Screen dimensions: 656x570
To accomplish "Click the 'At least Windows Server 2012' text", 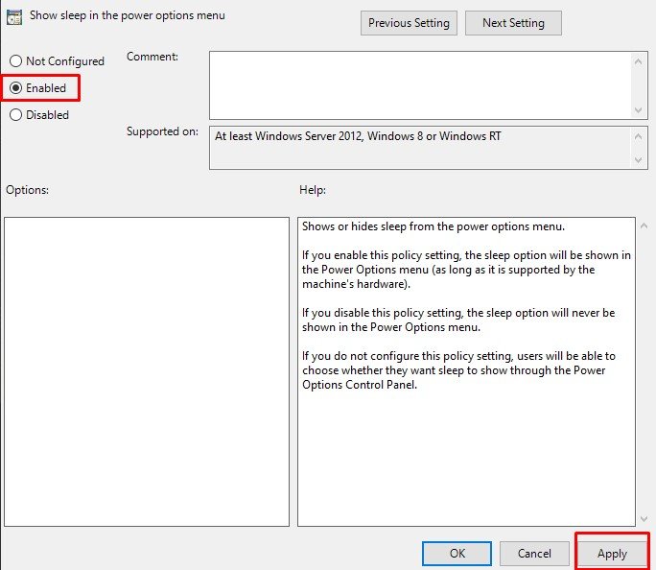I will coord(358,136).
